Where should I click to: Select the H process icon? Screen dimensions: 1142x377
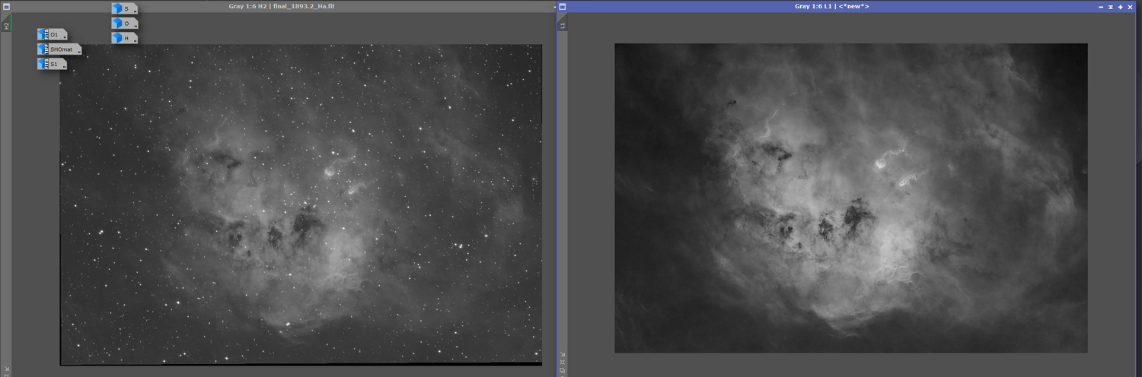125,37
